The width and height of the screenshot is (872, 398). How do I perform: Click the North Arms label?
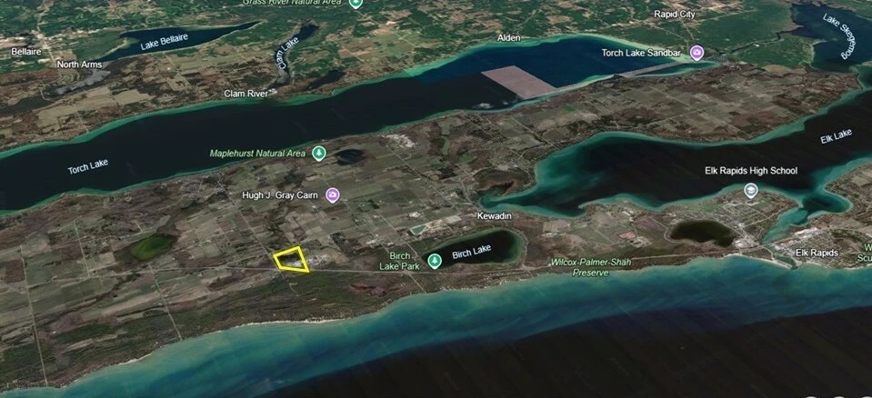[x=79, y=65]
